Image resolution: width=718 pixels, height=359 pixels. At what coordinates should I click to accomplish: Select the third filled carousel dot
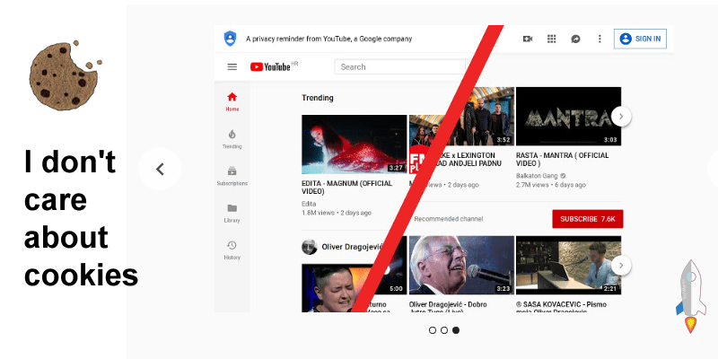click(x=456, y=330)
